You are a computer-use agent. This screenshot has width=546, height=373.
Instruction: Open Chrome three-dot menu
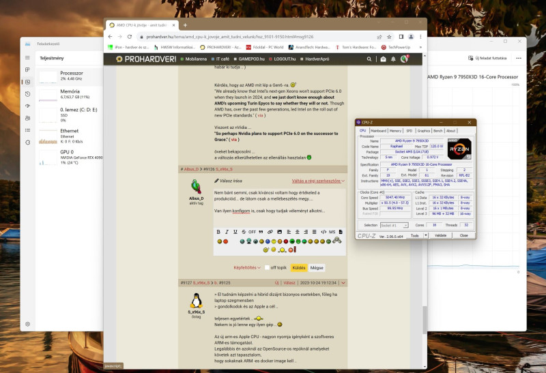click(420, 37)
